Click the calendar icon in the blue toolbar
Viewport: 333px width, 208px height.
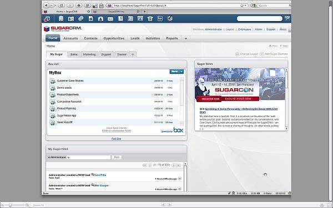point(140,19)
